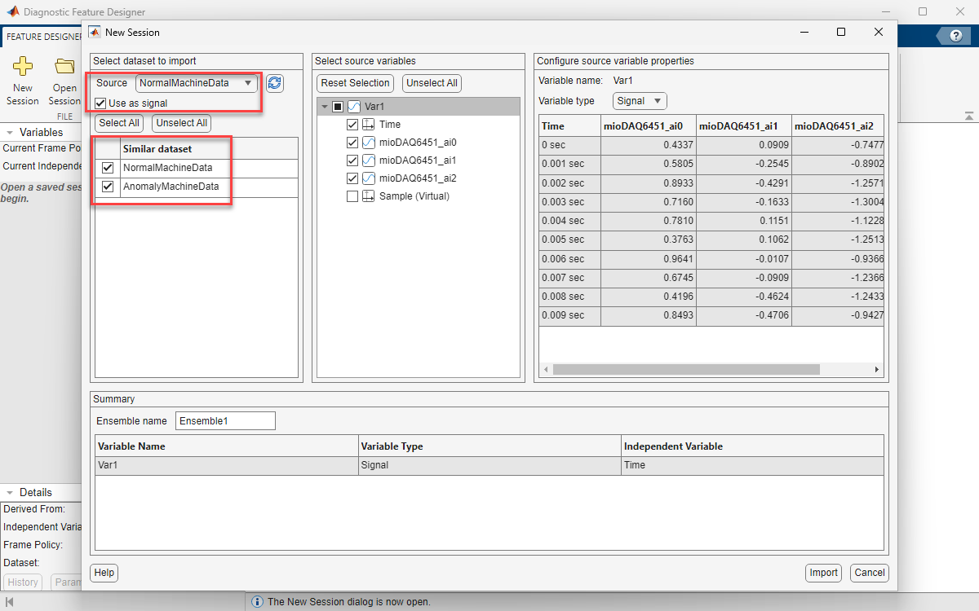Toggle the Use as signal checkbox
This screenshot has height=611, width=979.
[x=100, y=102]
